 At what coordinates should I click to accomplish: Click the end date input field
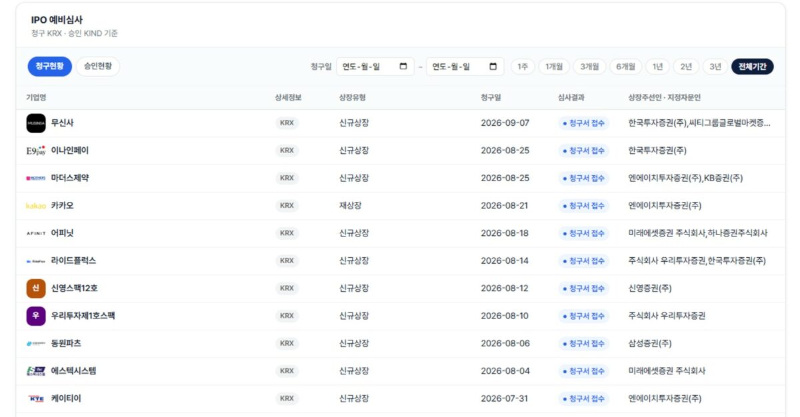(x=465, y=67)
